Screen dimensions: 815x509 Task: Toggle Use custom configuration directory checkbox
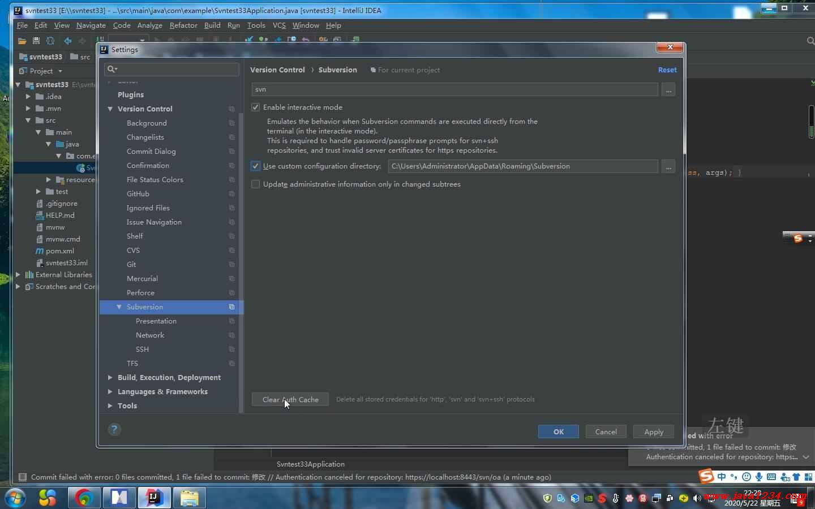256,166
